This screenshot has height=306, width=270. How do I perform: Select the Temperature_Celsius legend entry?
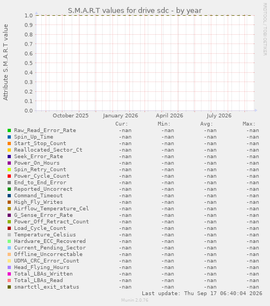45,235
